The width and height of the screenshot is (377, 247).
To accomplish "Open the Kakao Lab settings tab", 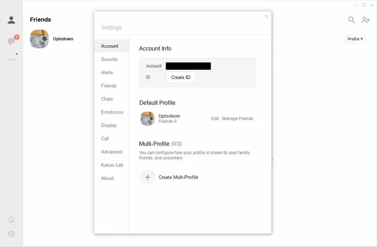I will 111,165.
